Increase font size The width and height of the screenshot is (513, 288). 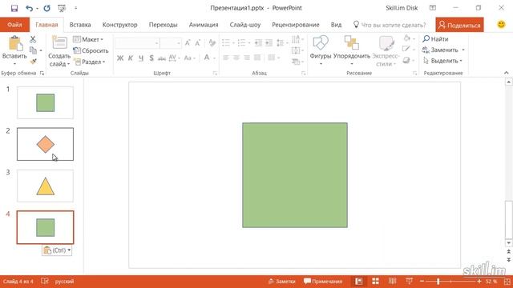(x=188, y=43)
